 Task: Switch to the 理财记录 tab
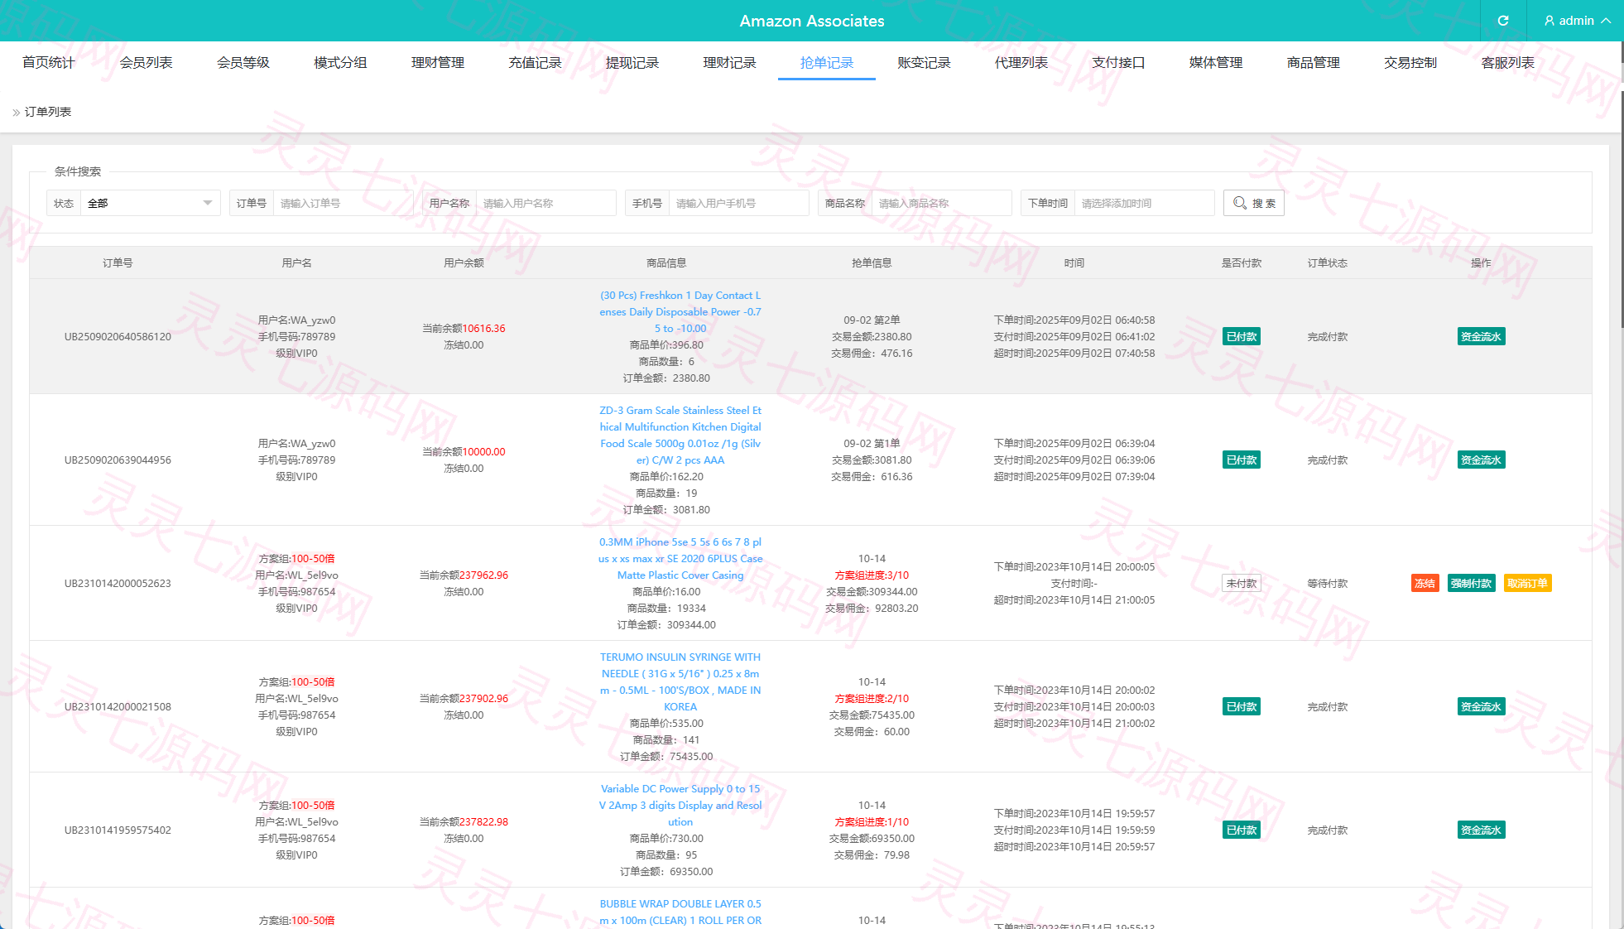[x=730, y=63]
